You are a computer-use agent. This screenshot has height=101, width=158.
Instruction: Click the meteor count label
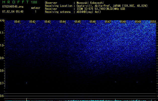pyautogui.click(x=36, y=8)
